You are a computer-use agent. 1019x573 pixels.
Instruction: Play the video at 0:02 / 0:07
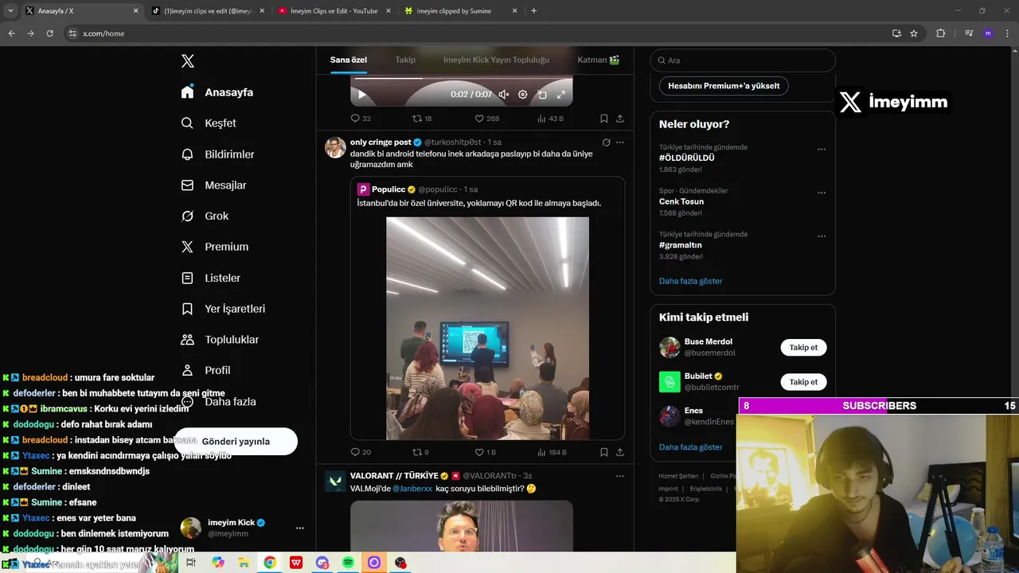(x=361, y=95)
